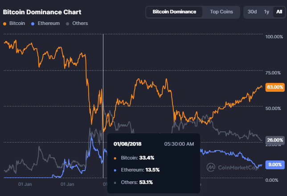Switch to the Bitcoin Dominance tab
The image size is (287, 196).
point(174,12)
